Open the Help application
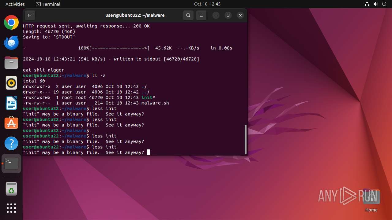 click(x=11, y=143)
